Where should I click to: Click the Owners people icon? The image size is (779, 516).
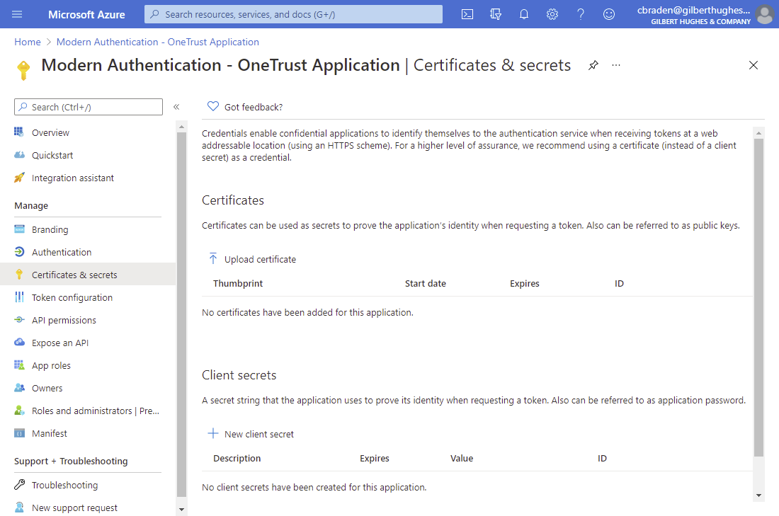point(19,388)
